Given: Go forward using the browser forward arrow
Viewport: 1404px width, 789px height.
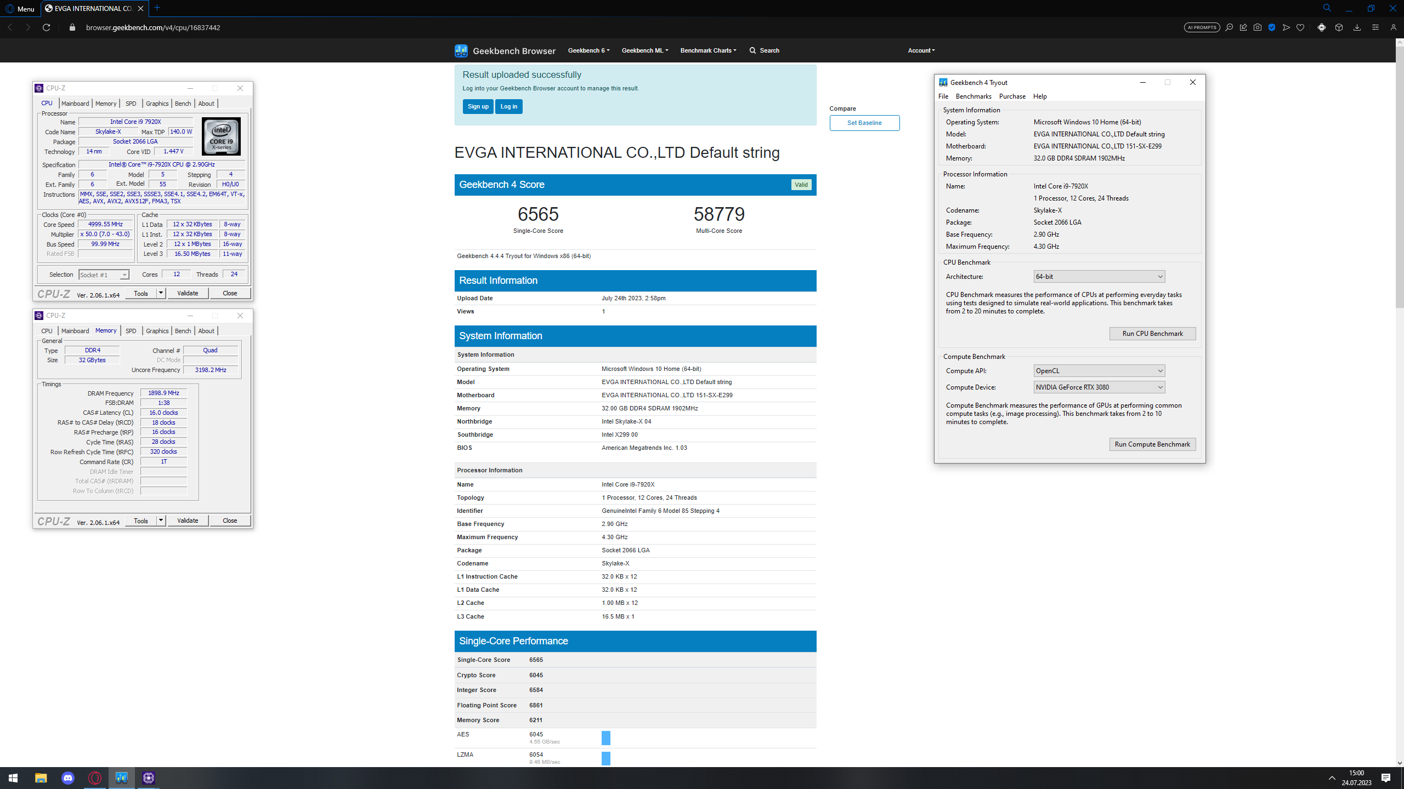Looking at the screenshot, I should pyautogui.click(x=28, y=27).
